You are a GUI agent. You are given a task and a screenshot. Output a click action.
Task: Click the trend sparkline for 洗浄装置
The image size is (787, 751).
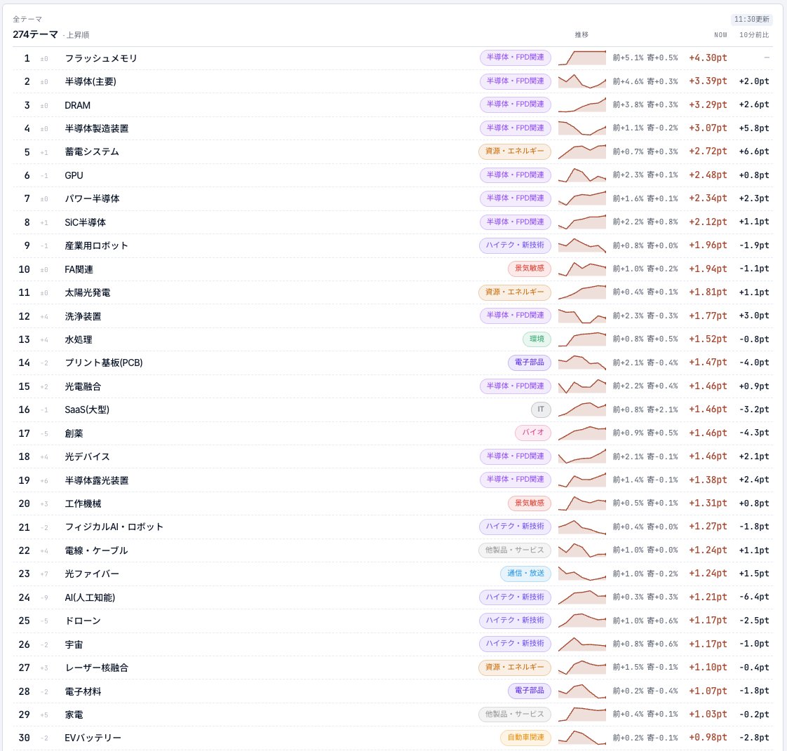point(582,316)
